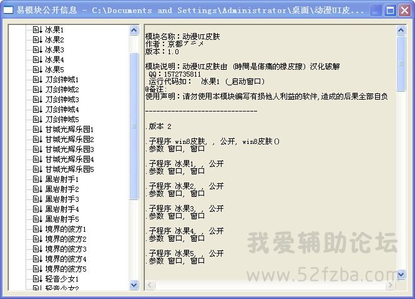The image size is (415, 299).
Task: Click the icon beside 甘城光辉乐园5 row
Action: [x=37, y=169]
